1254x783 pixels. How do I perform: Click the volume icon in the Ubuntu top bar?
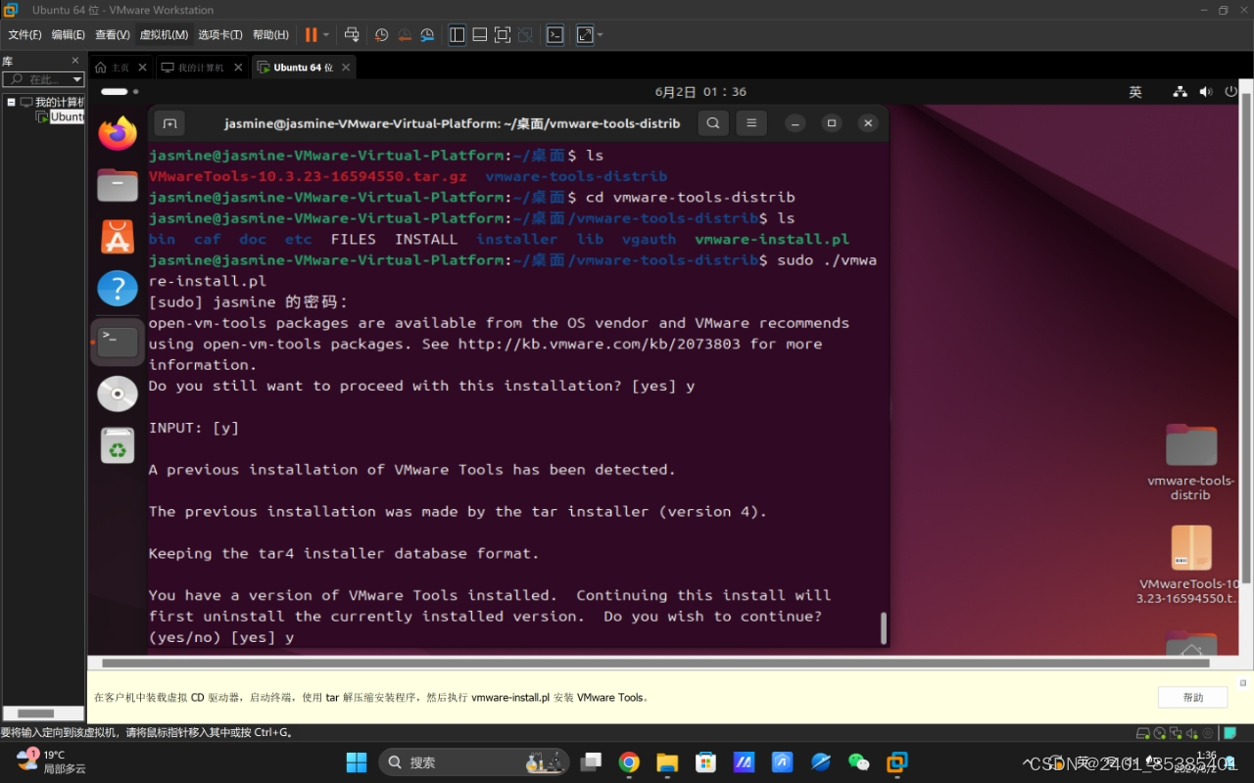coord(1206,92)
